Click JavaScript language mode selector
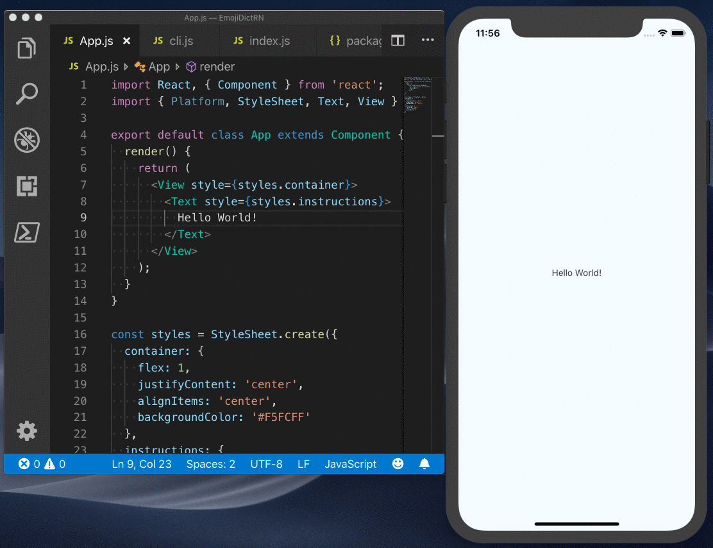This screenshot has height=548, width=713. 351,464
